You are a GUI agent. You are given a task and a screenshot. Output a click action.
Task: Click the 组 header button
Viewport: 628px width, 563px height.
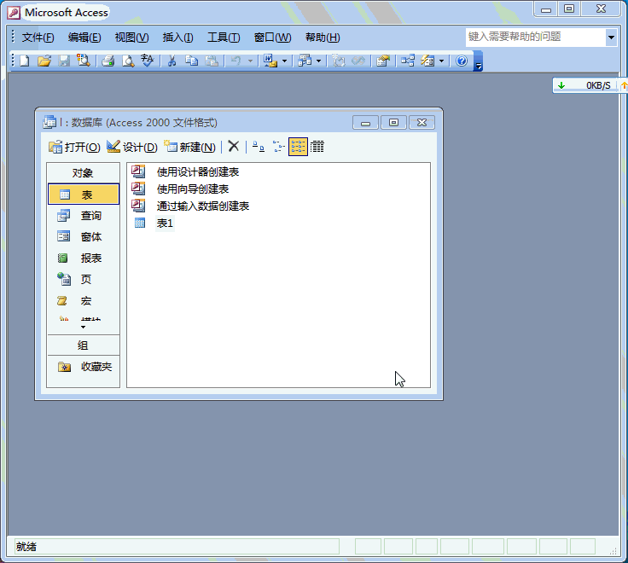point(84,345)
